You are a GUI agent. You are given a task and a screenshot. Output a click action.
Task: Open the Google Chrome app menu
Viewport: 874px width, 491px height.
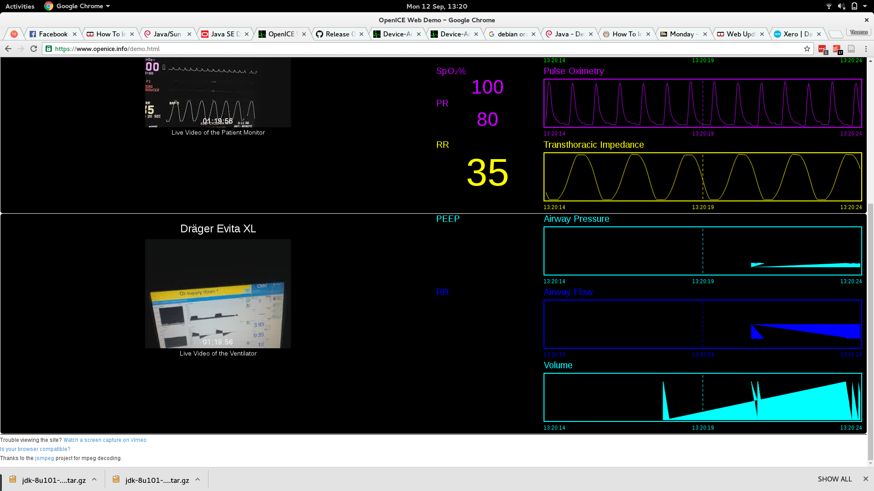pos(77,6)
